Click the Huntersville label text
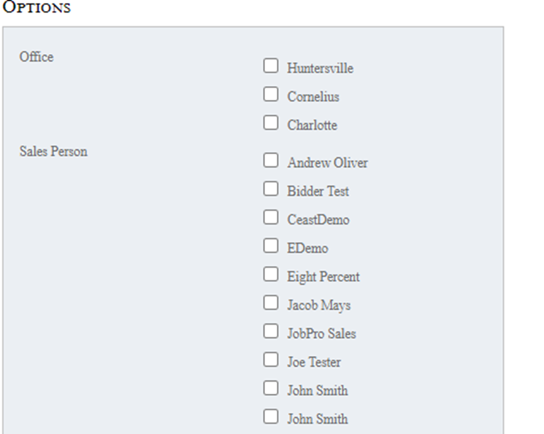 [320, 69]
